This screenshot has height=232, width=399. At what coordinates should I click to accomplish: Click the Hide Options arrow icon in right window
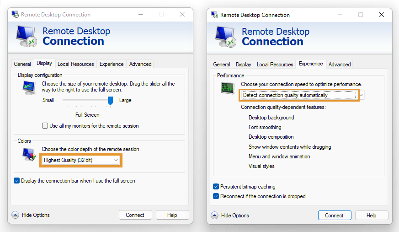coord(214,216)
